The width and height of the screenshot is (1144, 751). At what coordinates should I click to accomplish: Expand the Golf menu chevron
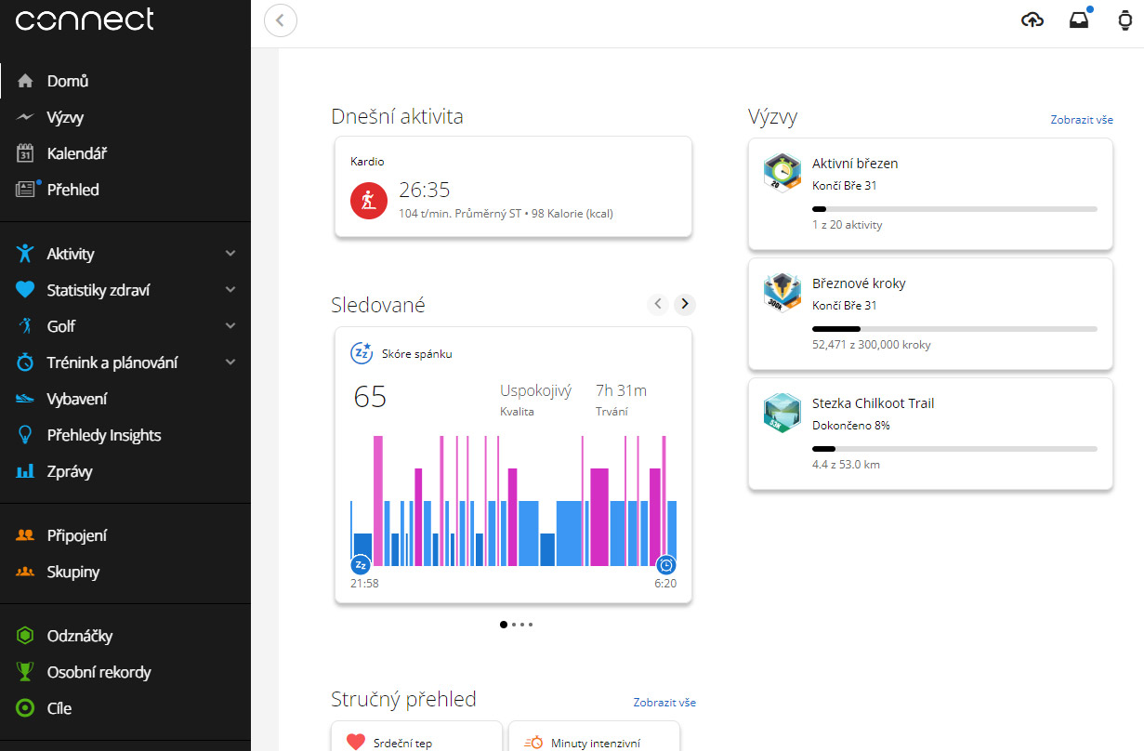[x=230, y=326]
